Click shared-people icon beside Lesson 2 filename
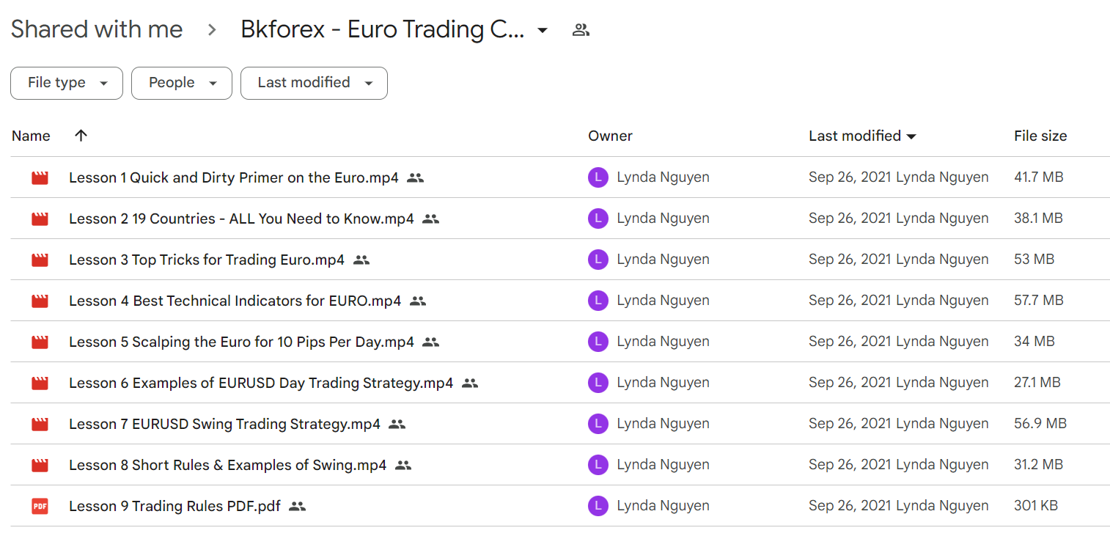The width and height of the screenshot is (1110, 558). point(431,219)
